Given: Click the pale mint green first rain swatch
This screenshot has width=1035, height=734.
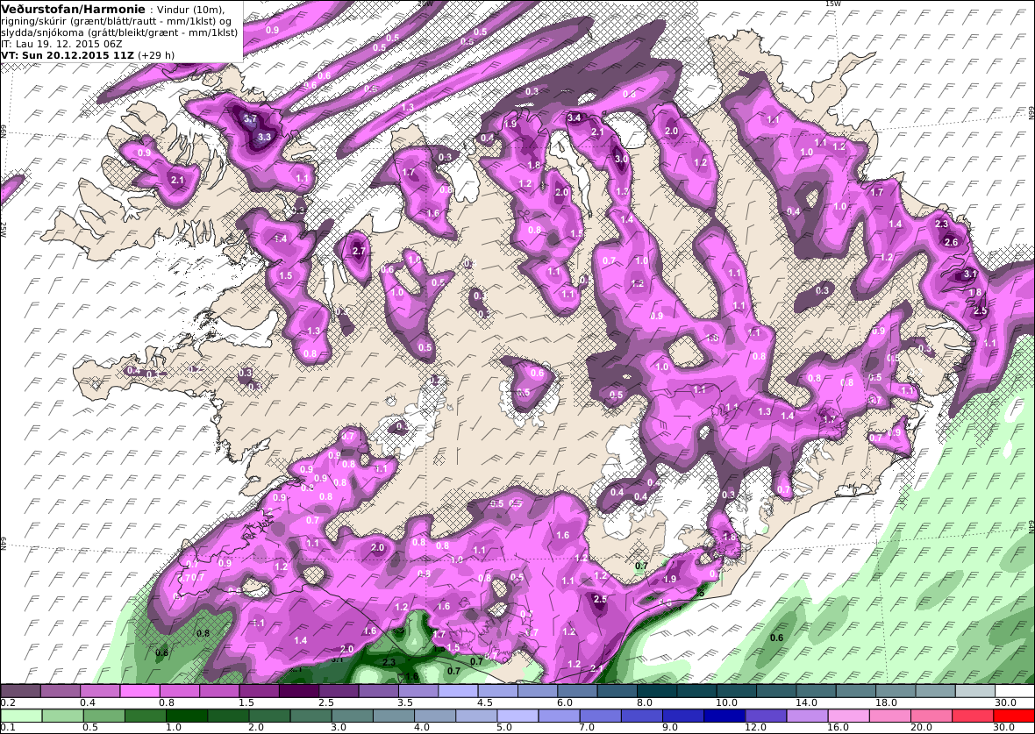Looking at the screenshot, I should [21, 716].
